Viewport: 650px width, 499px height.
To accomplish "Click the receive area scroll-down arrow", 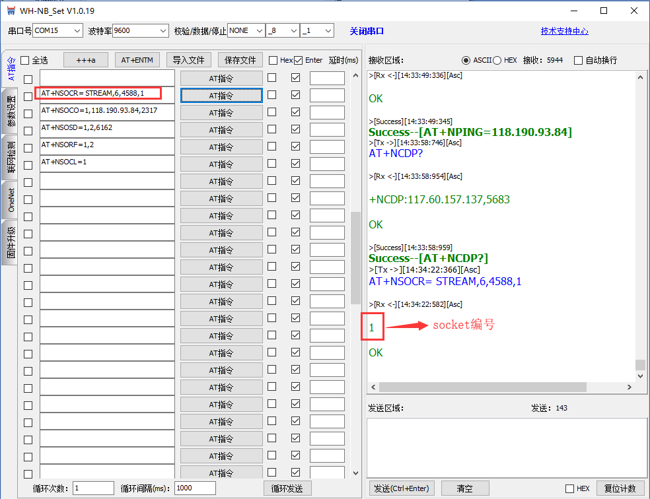I will click(641, 376).
